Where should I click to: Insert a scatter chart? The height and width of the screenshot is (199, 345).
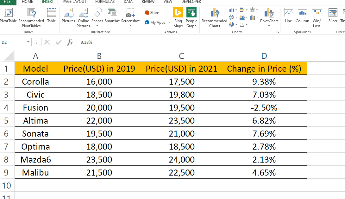tap(242, 24)
